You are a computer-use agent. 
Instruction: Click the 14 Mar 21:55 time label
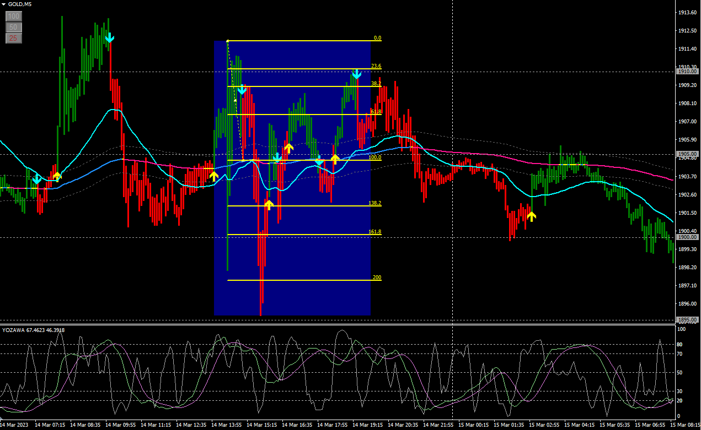(438, 425)
